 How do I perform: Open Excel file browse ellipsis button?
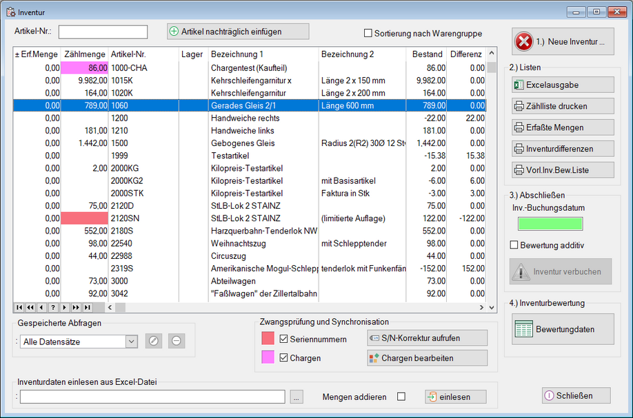(296, 397)
